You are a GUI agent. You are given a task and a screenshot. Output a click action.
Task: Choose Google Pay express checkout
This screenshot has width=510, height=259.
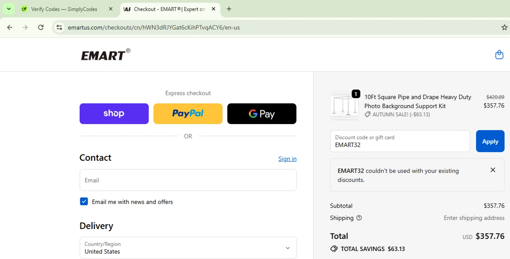[x=262, y=114]
